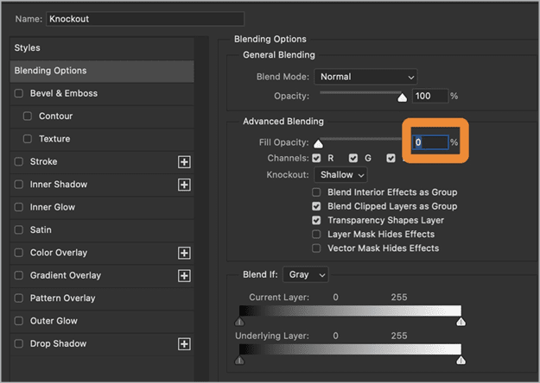Open the Blend If Gray dropdown

click(306, 274)
